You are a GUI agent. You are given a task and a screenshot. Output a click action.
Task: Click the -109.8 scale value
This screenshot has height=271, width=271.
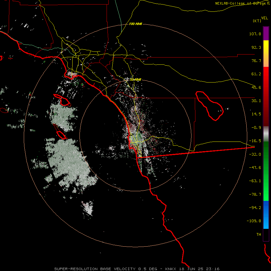(254, 221)
